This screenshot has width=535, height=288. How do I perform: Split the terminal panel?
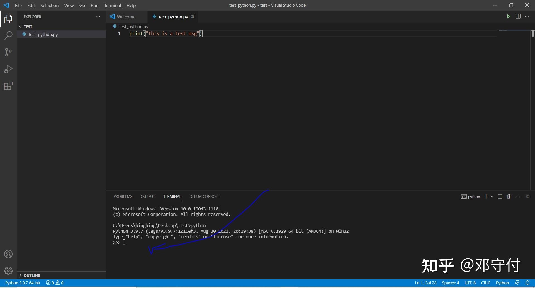500,196
